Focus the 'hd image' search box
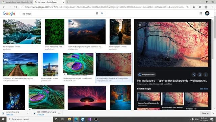The image size is (216, 122). point(58,14)
